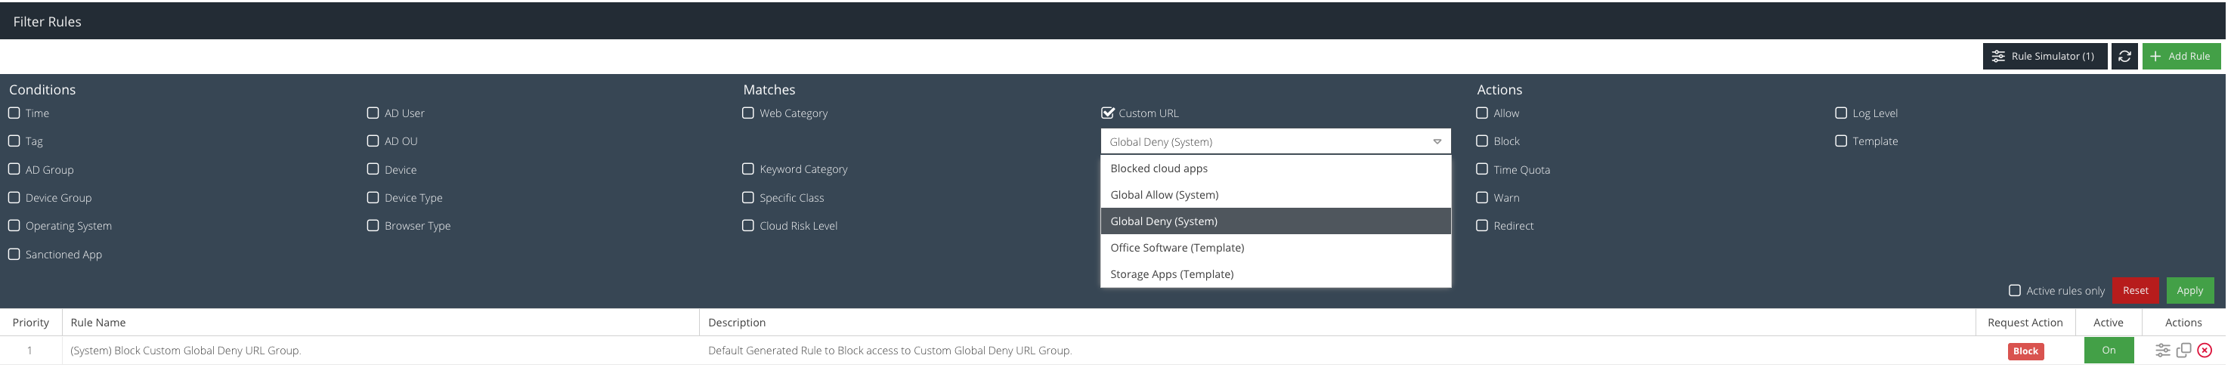The image size is (2234, 380).
Task: Open rule settings sliders icon in Actions column
Action: [2162, 351]
